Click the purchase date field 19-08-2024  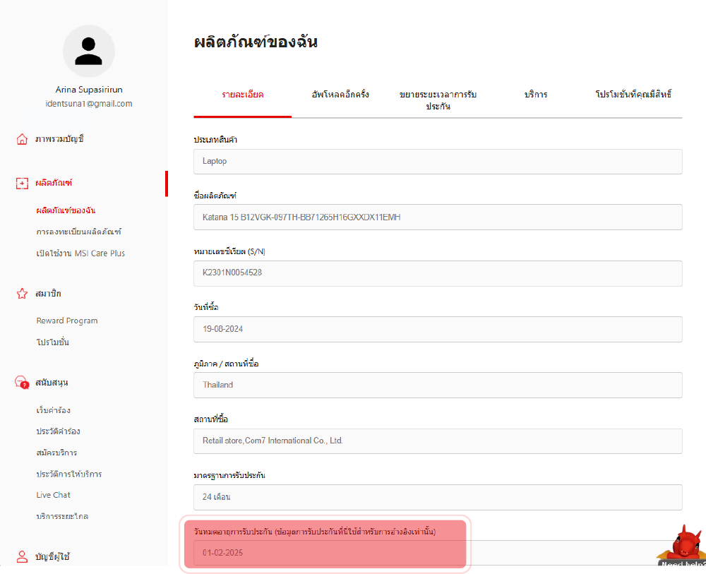point(438,329)
